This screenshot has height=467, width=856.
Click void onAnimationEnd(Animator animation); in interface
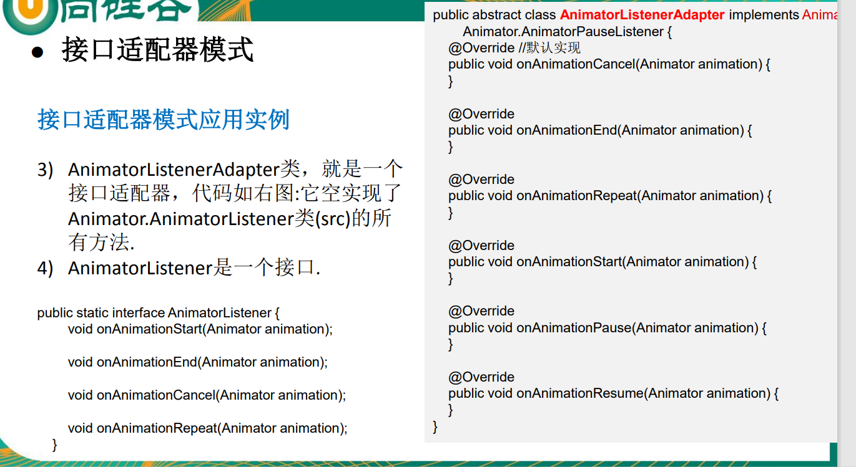pos(198,362)
